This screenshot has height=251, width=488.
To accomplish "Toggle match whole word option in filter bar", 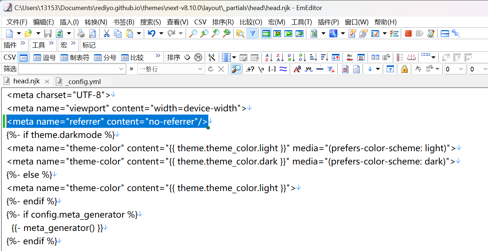I will click(308, 69).
